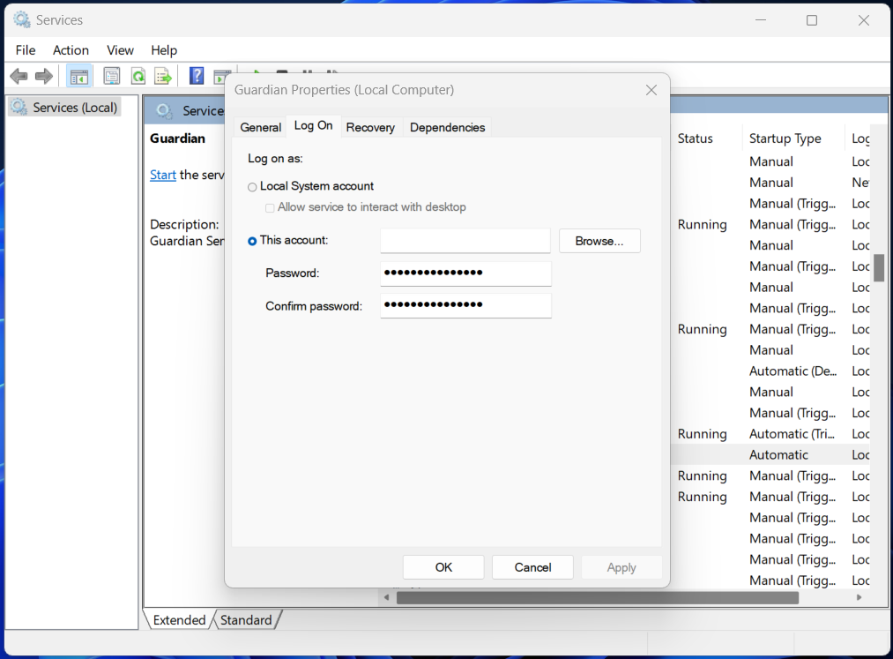Open the View menu
This screenshot has width=893, height=659.
[120, 50]
